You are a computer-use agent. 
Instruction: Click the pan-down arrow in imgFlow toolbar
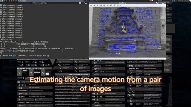tap(101, 5)
